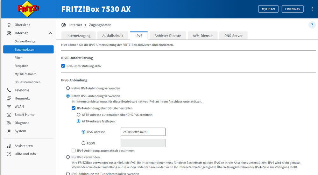The width and height of the screenshot is (318, 175).
Task: Switch to the Anbieter-Dienste tab
Action: pyautogui.click(x=168, y=36)
